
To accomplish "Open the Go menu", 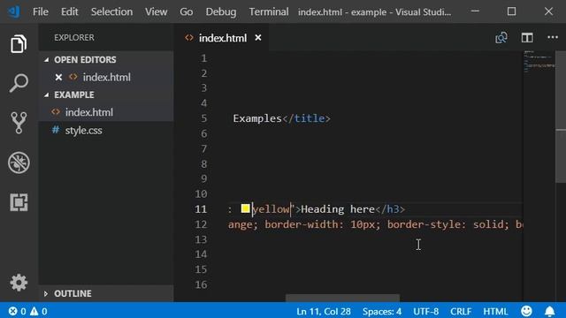I will (187, 11).
